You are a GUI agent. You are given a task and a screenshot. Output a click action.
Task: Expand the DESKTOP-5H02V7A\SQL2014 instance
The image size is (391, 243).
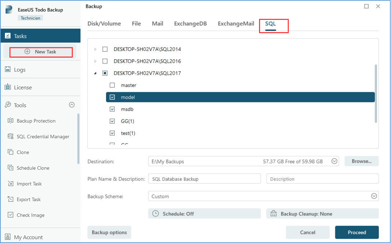95,49
